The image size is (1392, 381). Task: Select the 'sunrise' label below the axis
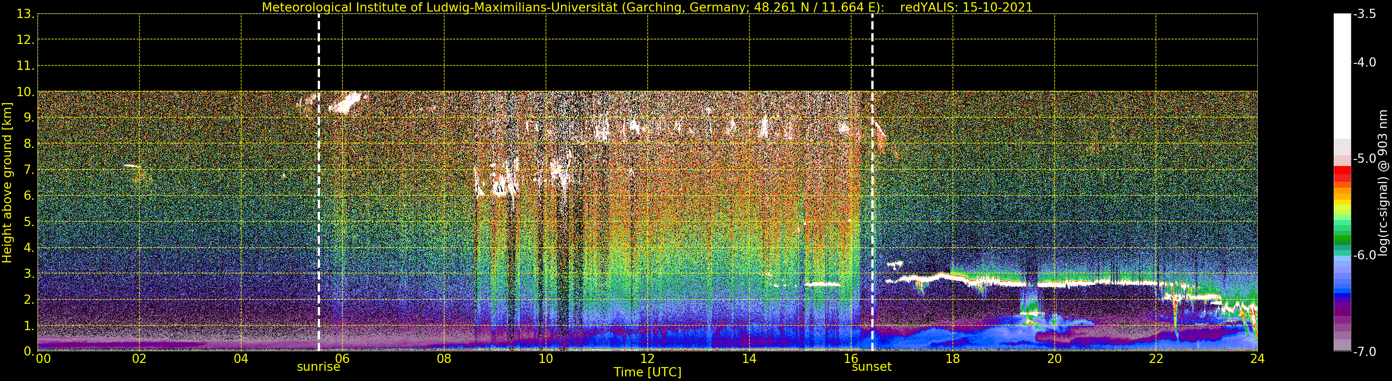point(318,367)
